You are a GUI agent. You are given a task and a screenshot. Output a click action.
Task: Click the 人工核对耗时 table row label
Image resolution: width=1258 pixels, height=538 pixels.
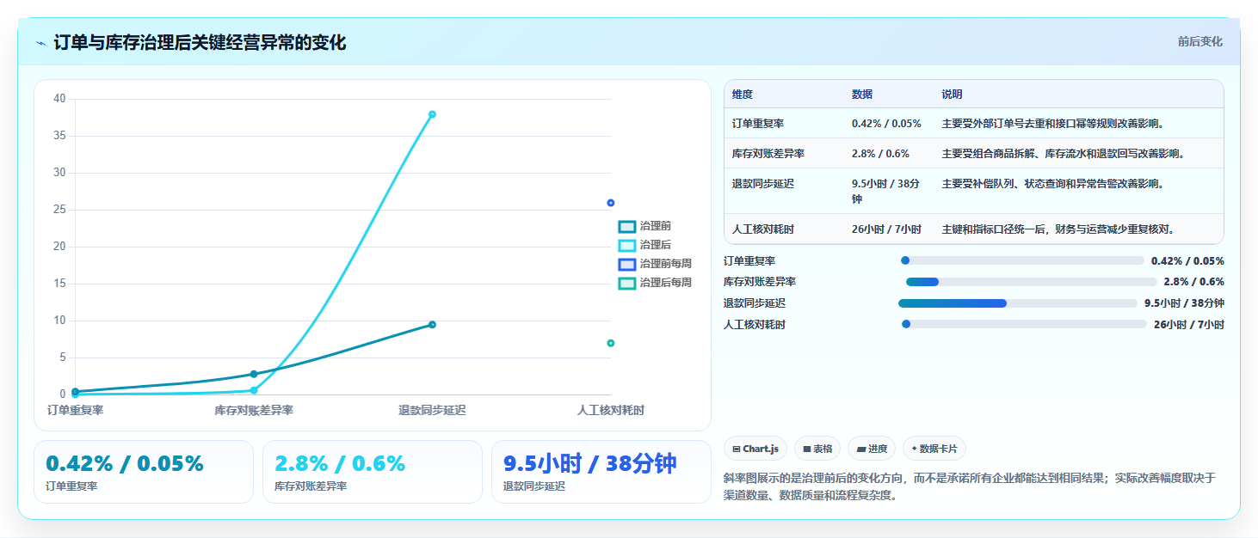point(763,229)
